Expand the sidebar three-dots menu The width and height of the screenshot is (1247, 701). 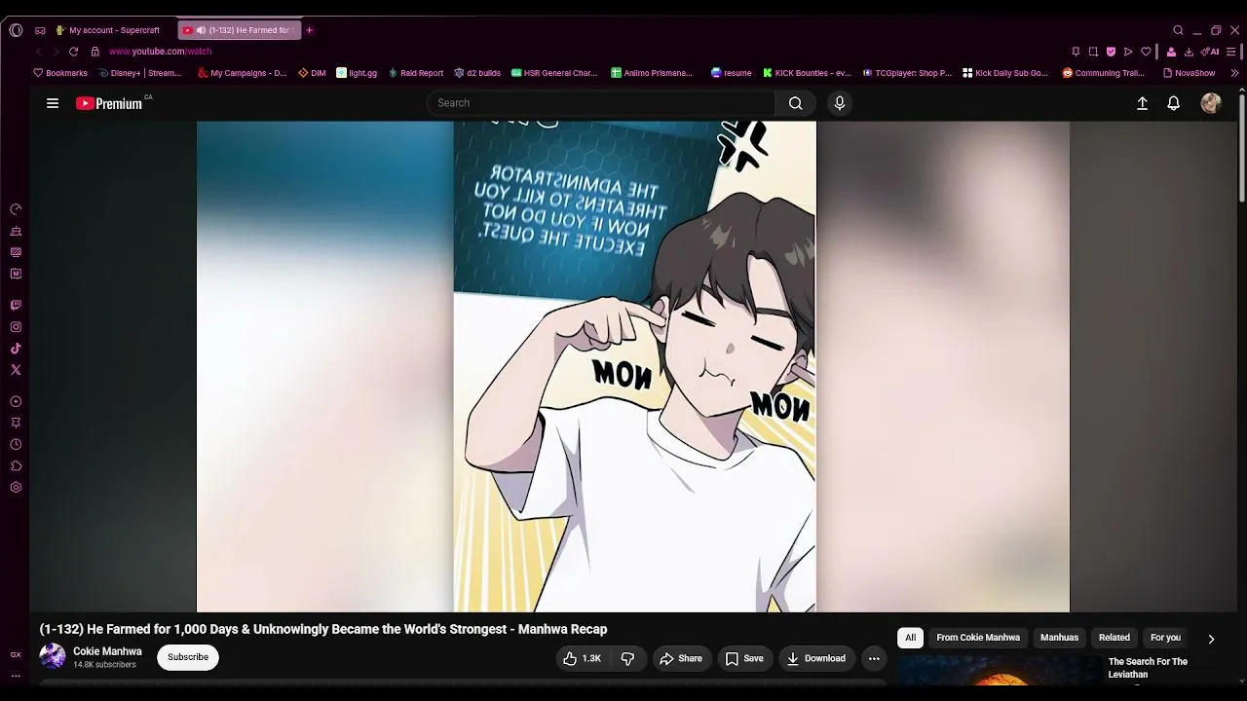[x=16, y=675]
